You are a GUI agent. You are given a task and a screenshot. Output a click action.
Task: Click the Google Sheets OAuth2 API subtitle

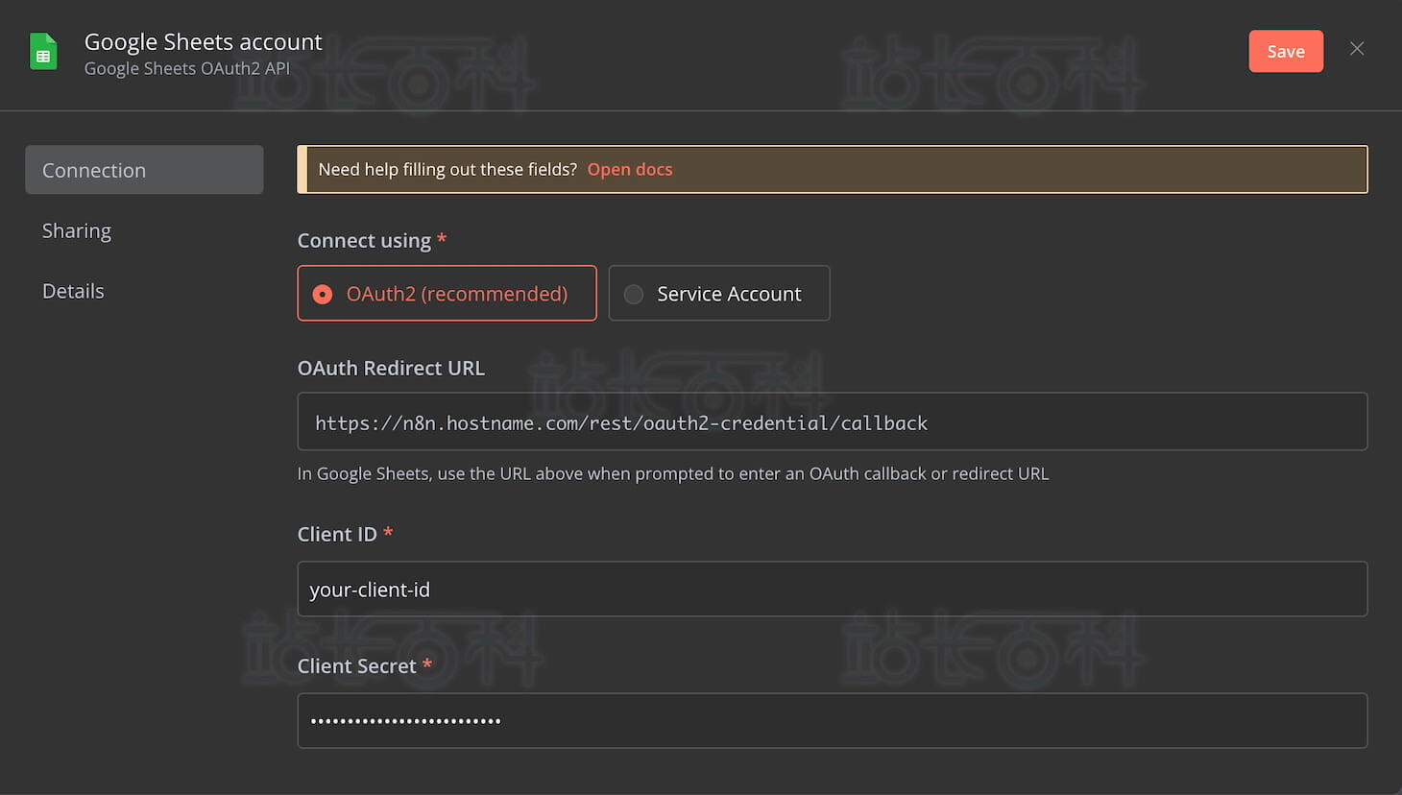[x=187, y=69]
